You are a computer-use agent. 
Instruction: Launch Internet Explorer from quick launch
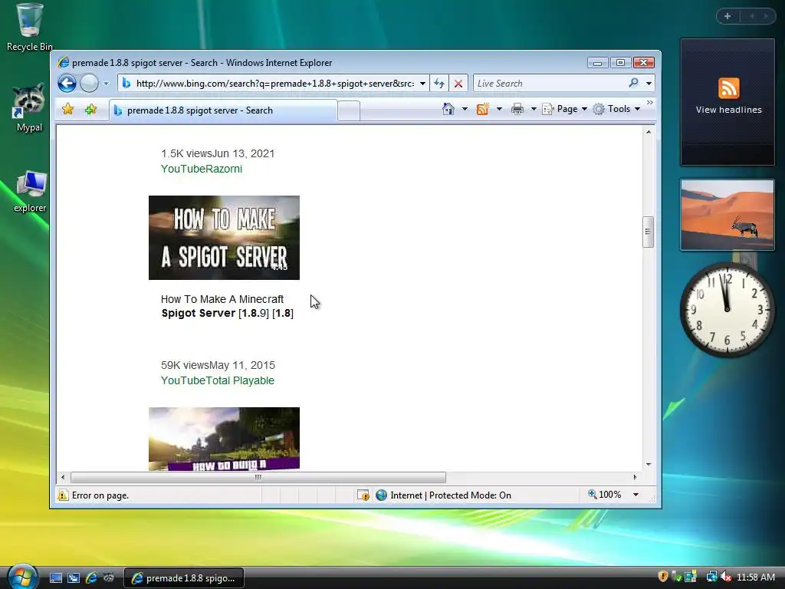point(91,578)
